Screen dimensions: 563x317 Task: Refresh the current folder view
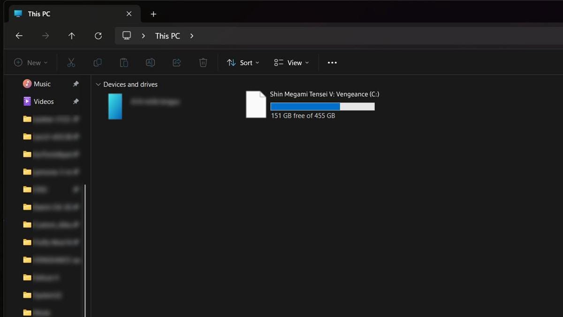(98, 36)
